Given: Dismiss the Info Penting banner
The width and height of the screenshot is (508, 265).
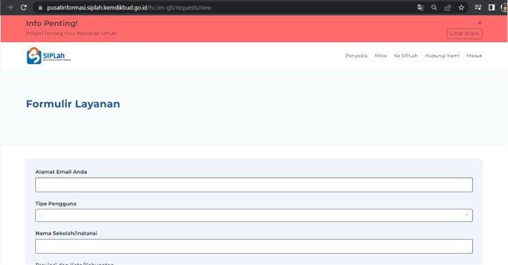Looking at the screenshot, I should (480, 23).
